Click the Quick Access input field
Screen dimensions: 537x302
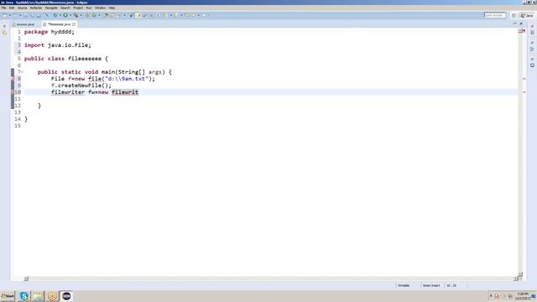[494, 15]
